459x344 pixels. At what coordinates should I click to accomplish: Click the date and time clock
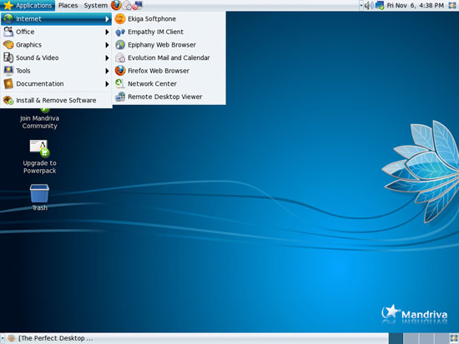click(x=415, y=5)
